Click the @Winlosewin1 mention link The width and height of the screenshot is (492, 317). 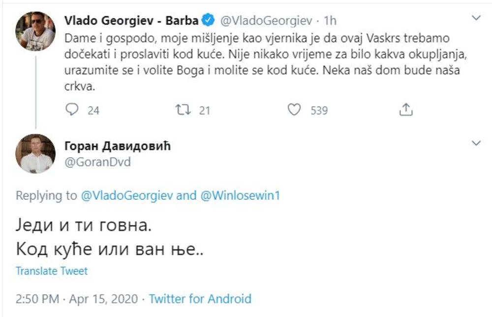[240, 195]
